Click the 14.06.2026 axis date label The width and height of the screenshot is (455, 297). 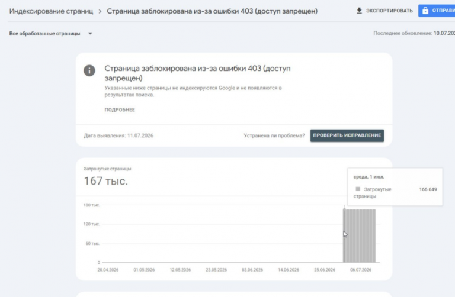click(x=289, y=270)
